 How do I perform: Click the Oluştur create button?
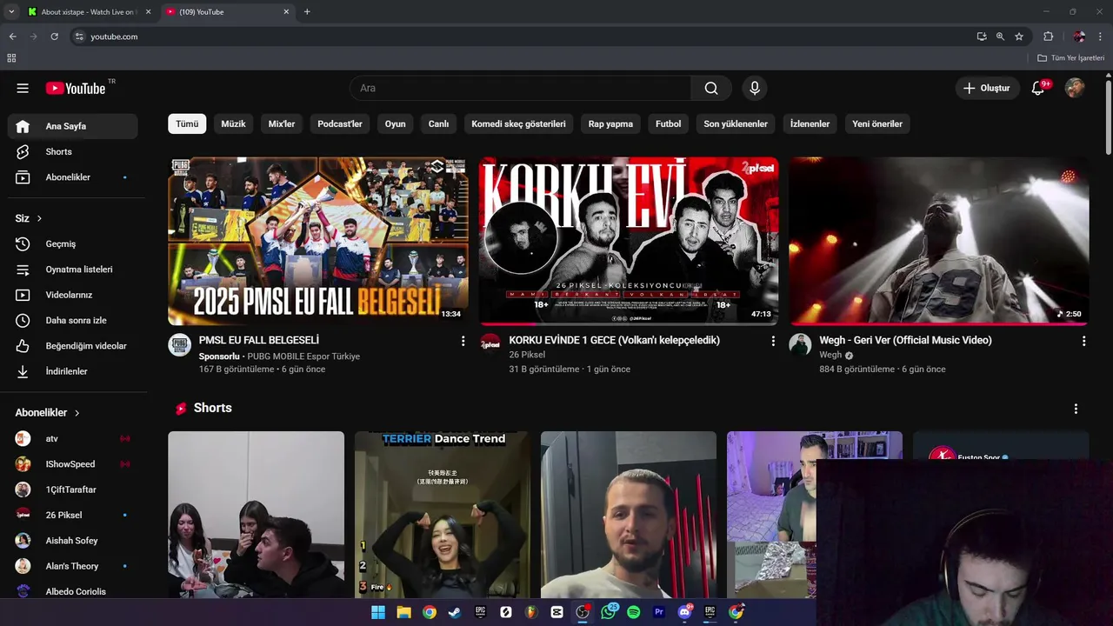coord(987,88)
